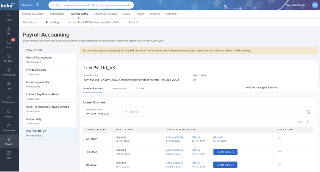Open My Finances rupee icon

pos(9,70)
